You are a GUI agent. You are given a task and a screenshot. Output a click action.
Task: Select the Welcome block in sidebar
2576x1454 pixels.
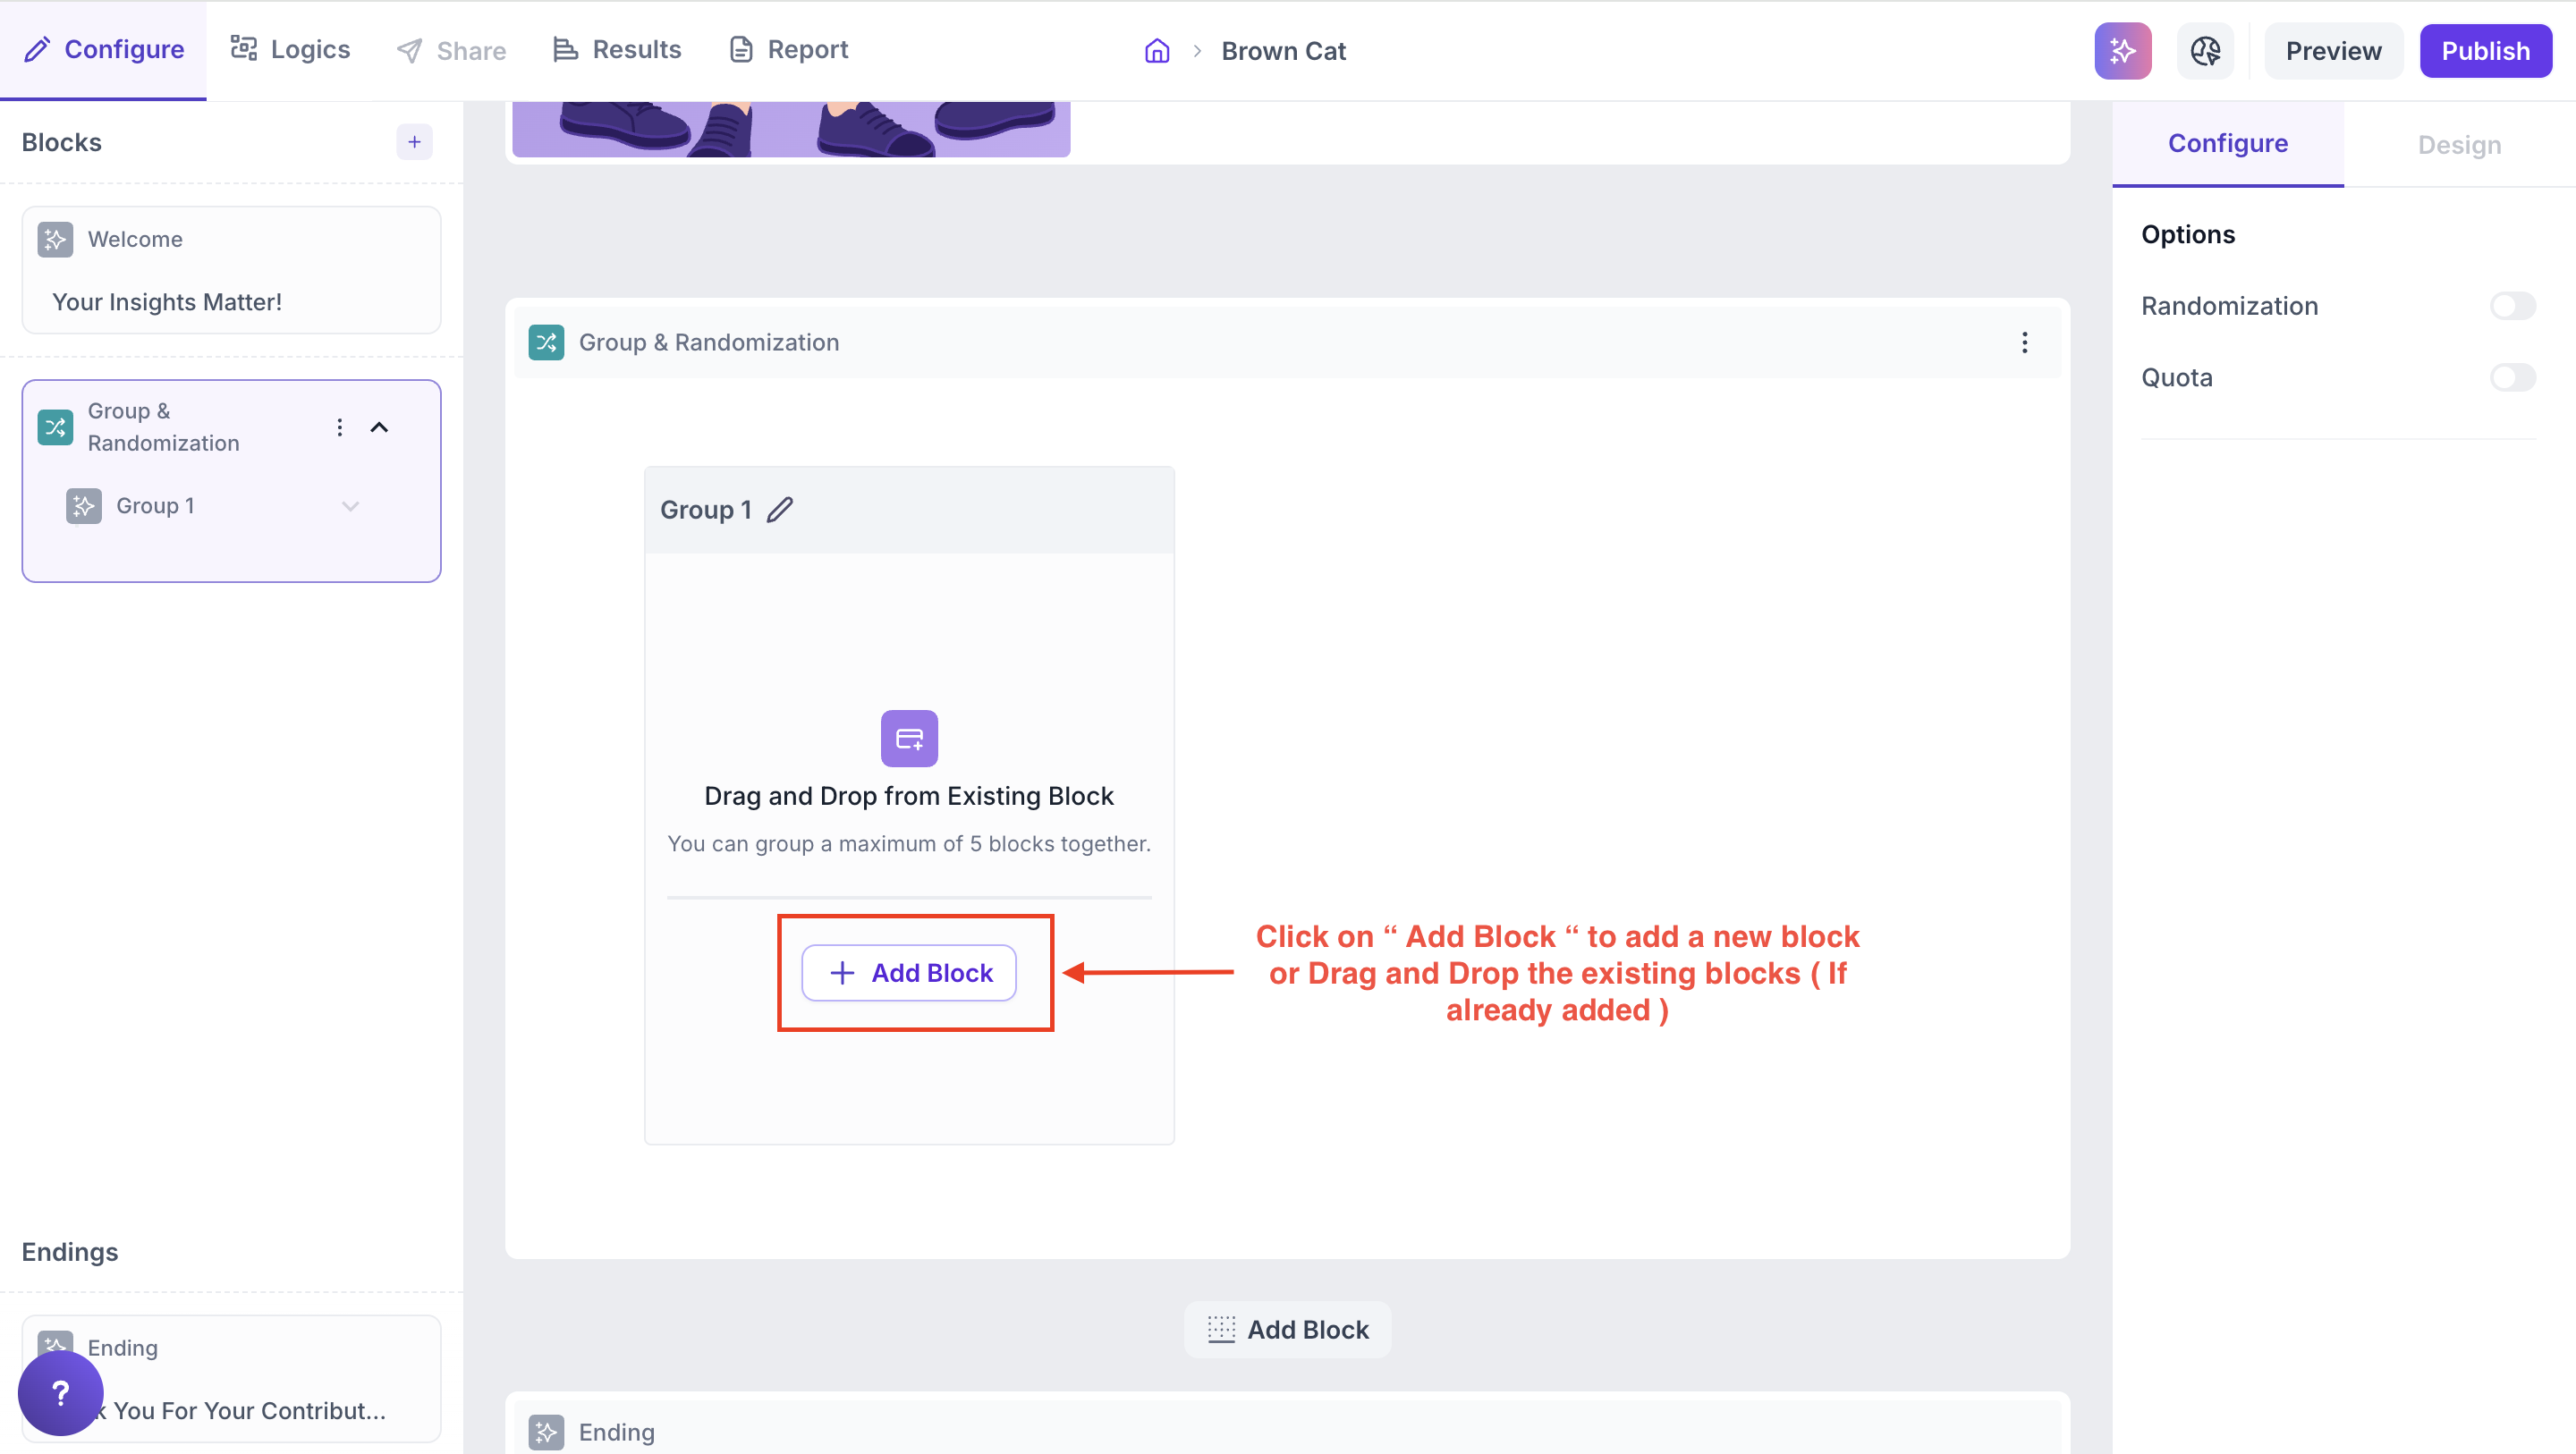(231, 270)
